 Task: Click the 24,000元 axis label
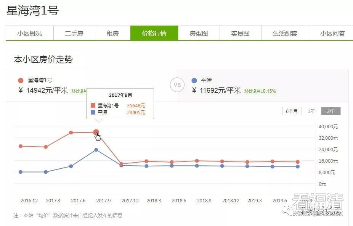328,149
